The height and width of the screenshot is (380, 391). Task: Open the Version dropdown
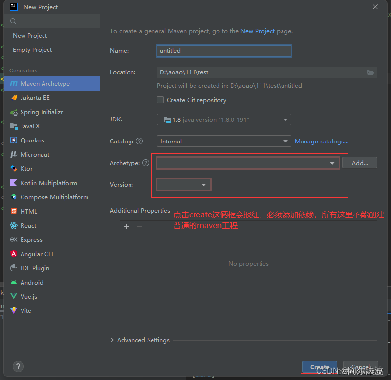tap(184, 185)
